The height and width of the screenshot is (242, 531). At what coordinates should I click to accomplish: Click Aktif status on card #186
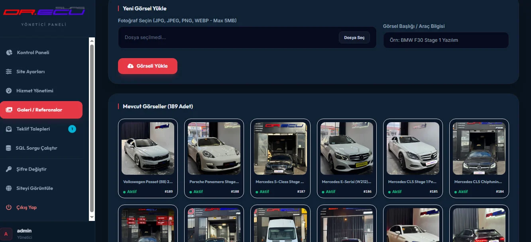pos(328,192)
